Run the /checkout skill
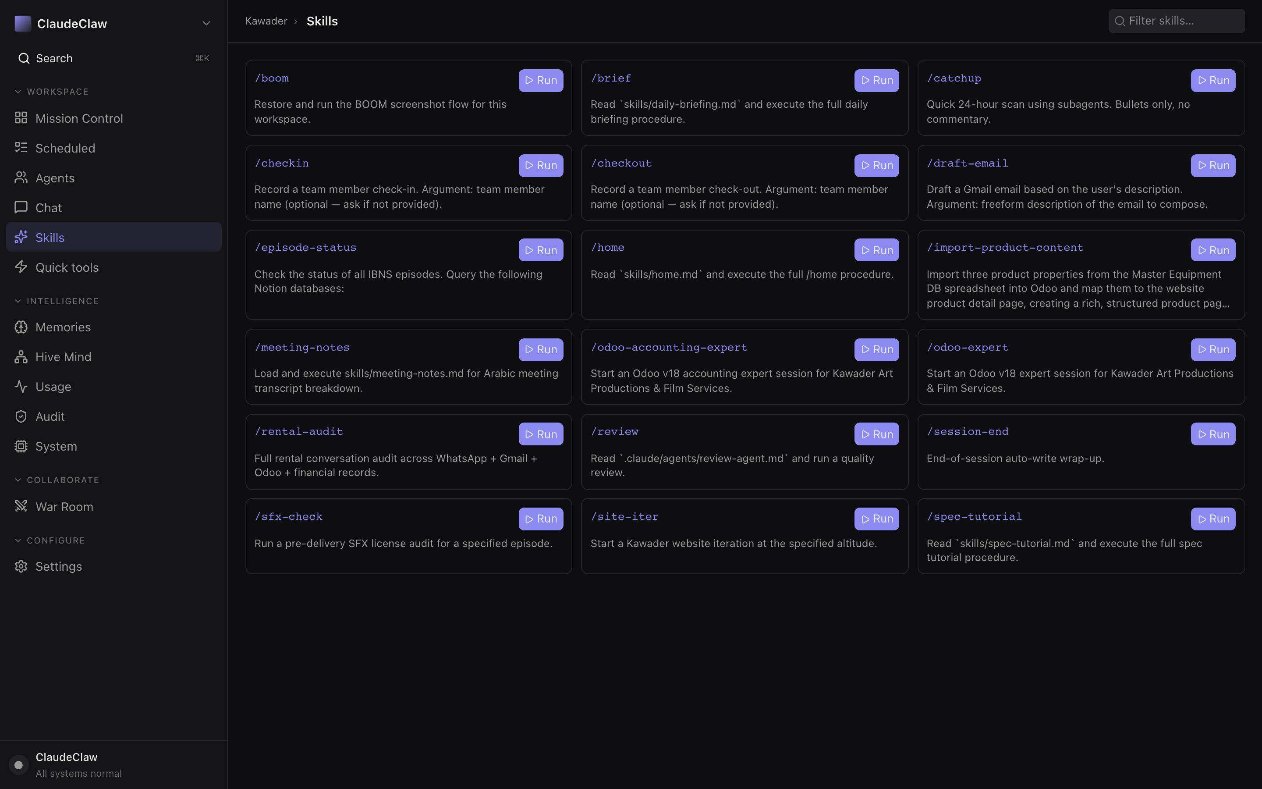Image resolution: width=1262 pixels, height=789 pixels. coord(877,165)
